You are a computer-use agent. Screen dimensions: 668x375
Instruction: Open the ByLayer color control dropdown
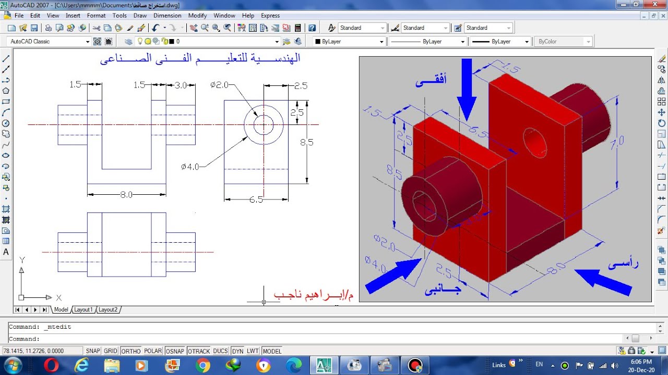(x=349, y=41)
